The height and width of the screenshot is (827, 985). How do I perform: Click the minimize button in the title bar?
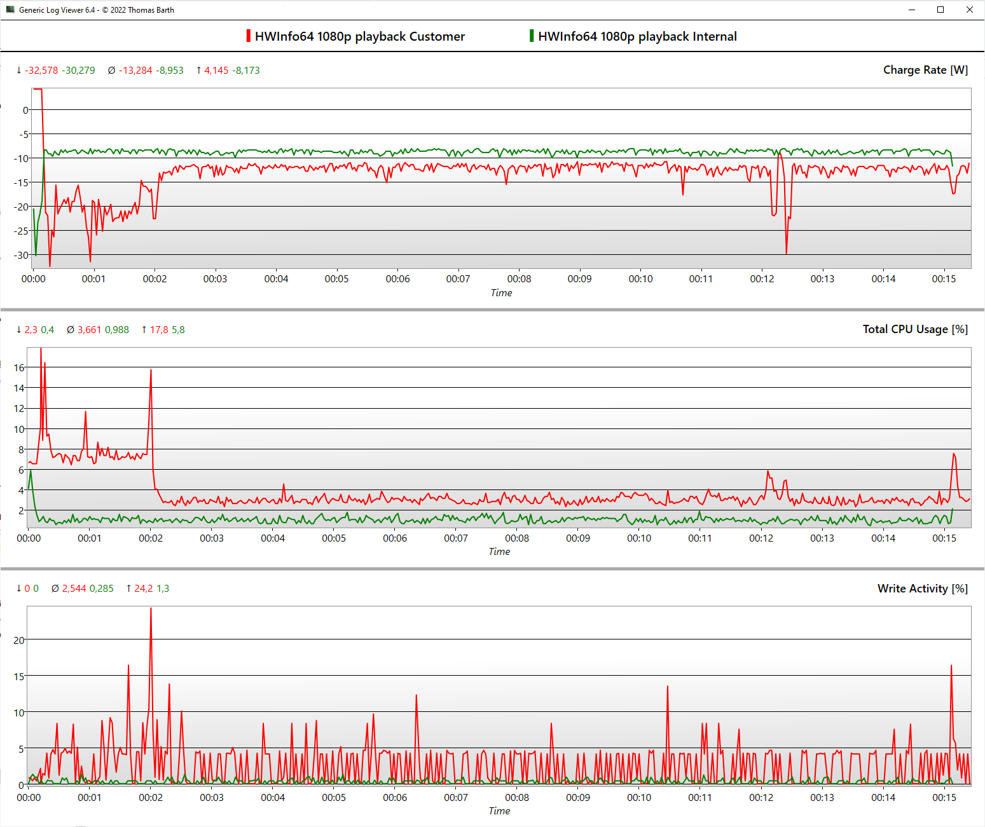tap(912, 10)
